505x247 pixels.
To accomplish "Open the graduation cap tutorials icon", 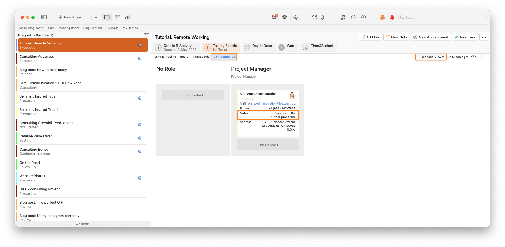I will [x=284, y=17].
